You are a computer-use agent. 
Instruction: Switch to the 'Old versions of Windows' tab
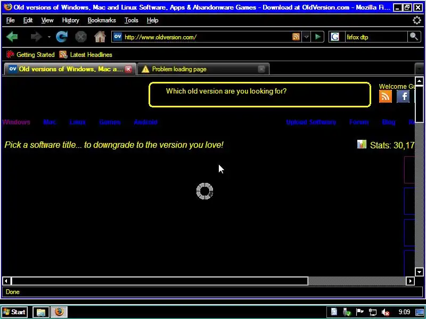click(x=70, y=69)
